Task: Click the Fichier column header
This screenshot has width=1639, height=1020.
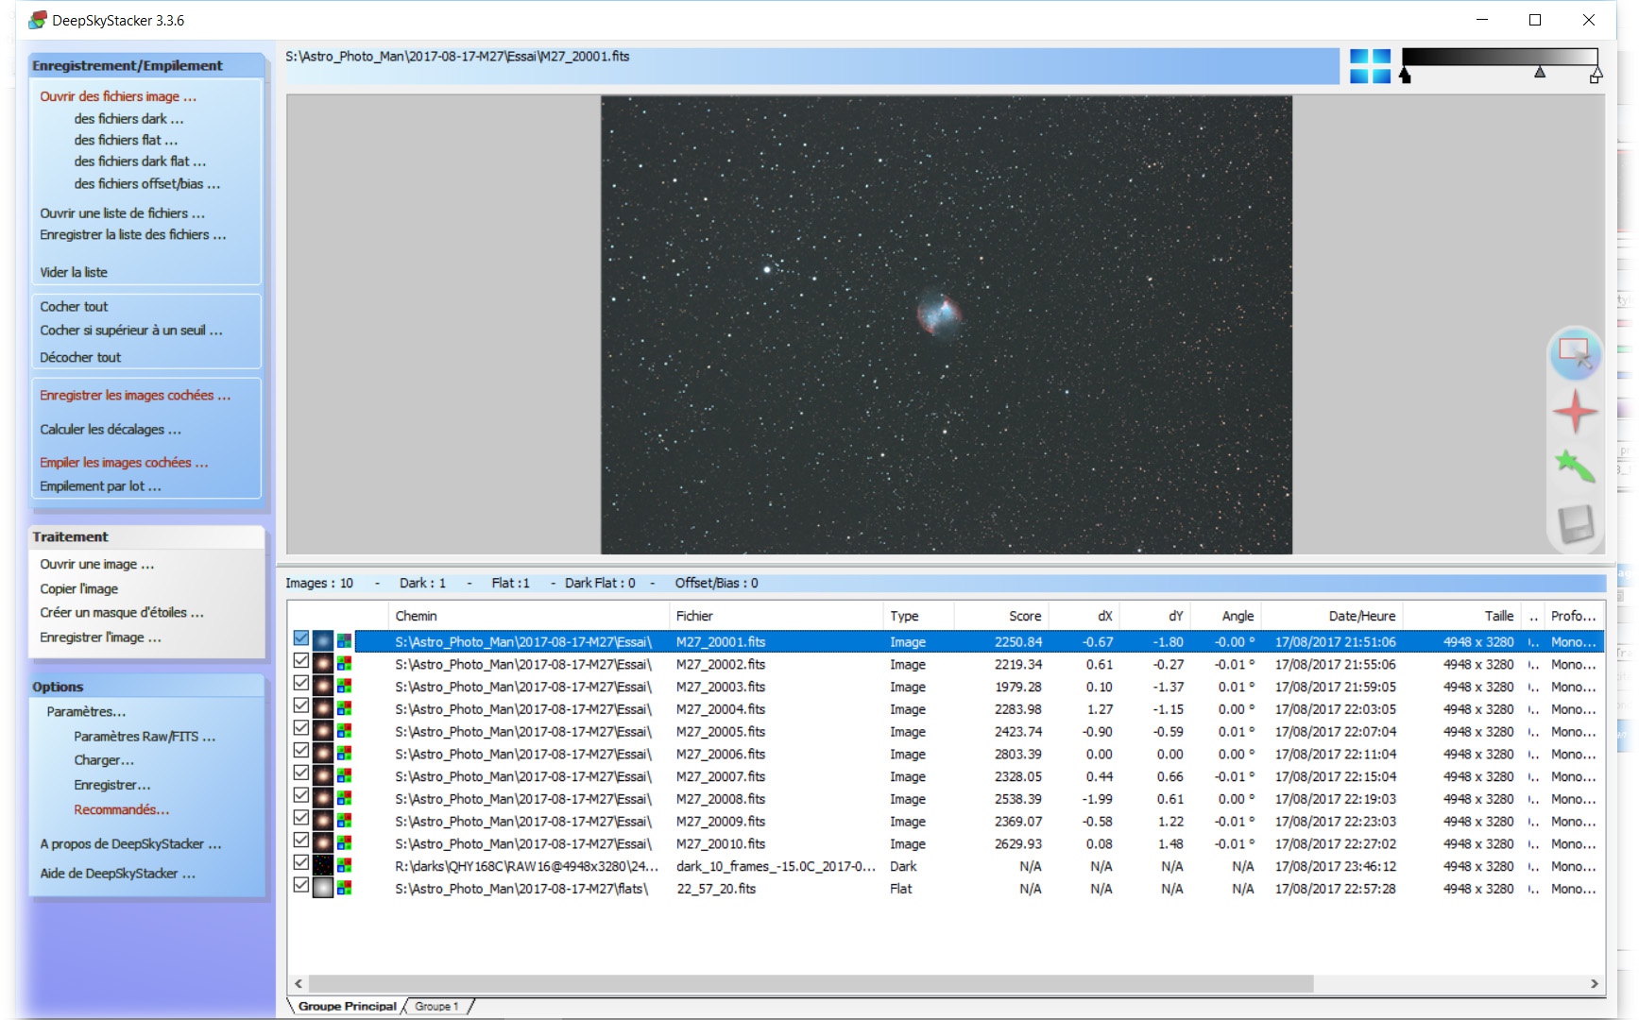Action: pyautogui.click(x=776, y=616)
